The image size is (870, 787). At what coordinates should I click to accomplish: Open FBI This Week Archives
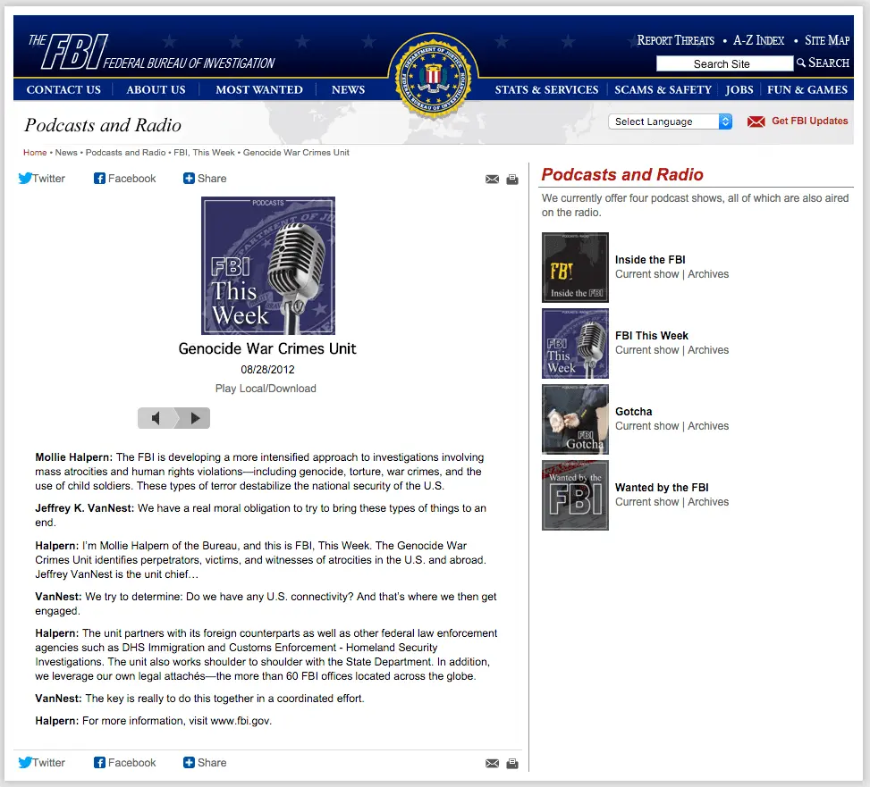pyautogui.click(x=708, y=350)
